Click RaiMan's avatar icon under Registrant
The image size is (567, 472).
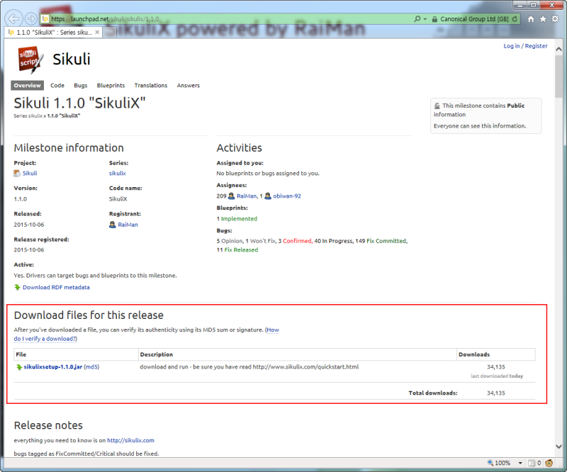point(112,225)
